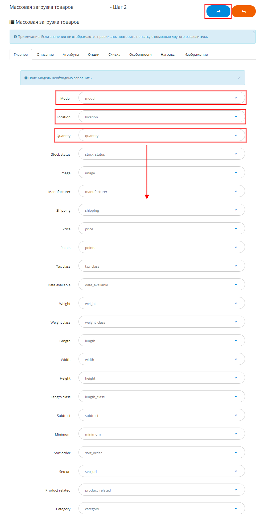Open the Скидка tab
Image resolution: width=265 pixels, height=519 pixels.
click(x=114, y=55)
